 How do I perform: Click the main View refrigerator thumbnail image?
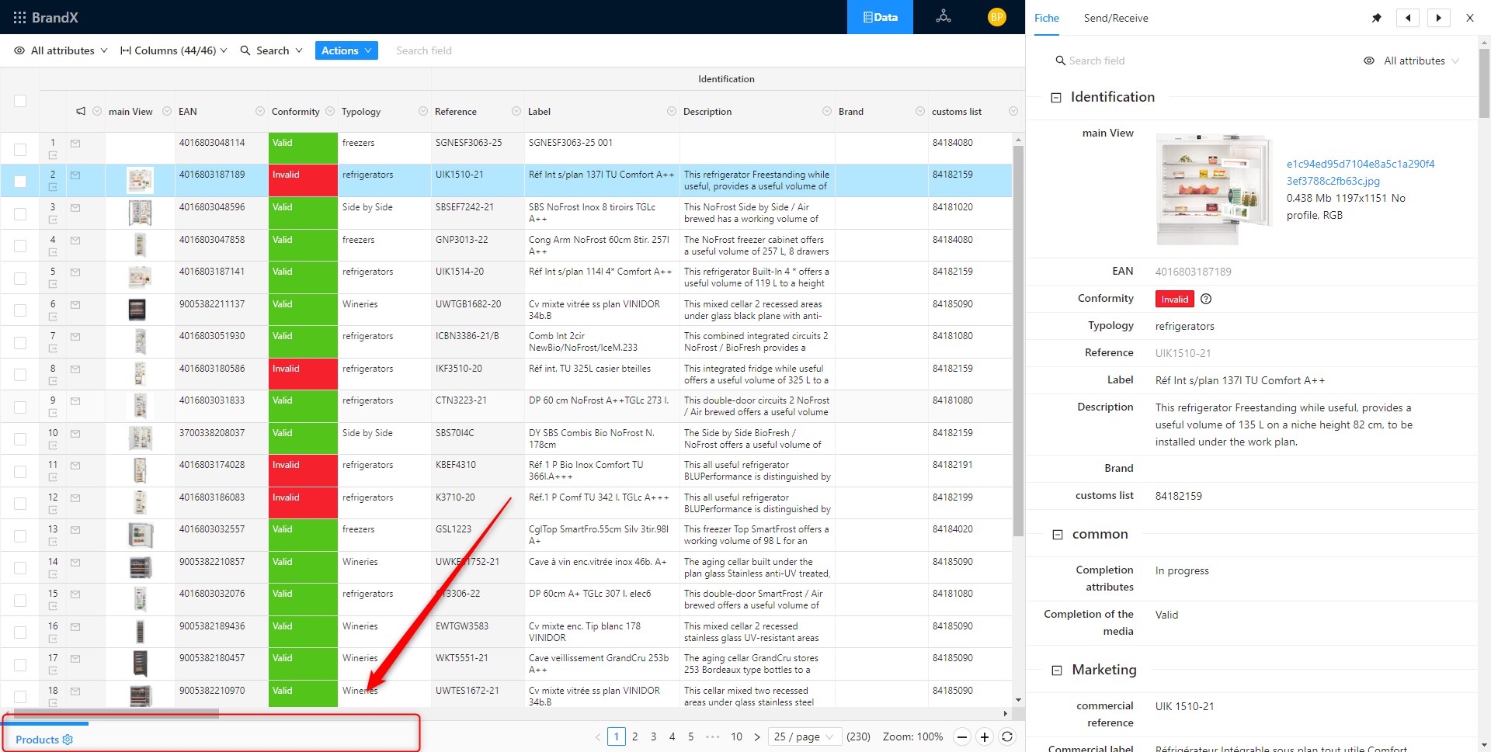[1213, 189]
